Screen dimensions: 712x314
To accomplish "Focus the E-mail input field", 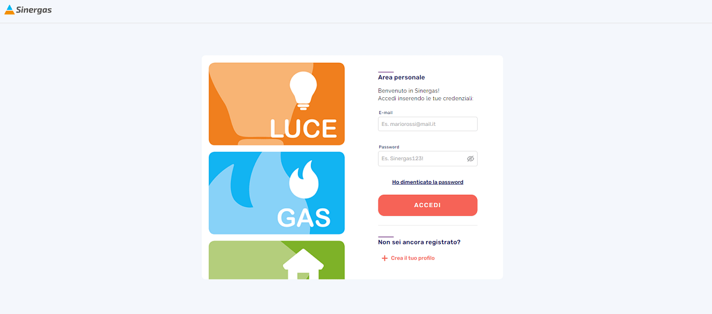I will point(427,124).
